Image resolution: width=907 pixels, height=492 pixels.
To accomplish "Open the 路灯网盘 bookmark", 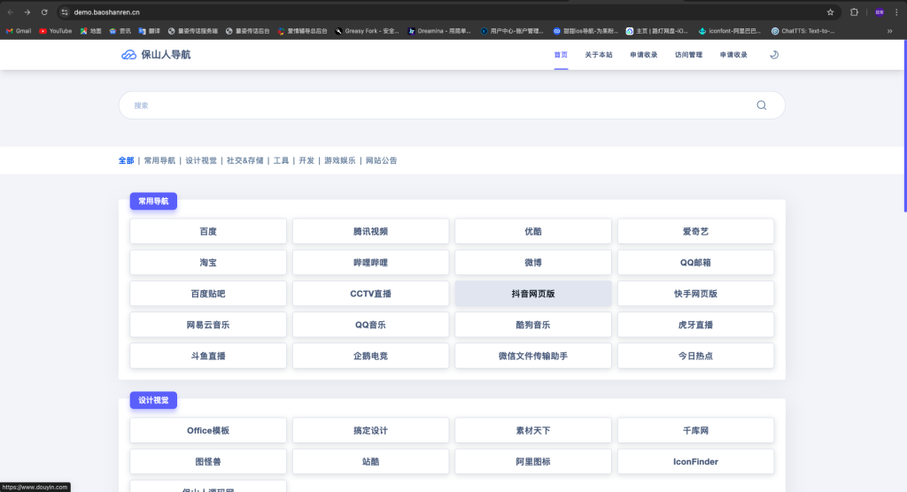I will 657,31.
